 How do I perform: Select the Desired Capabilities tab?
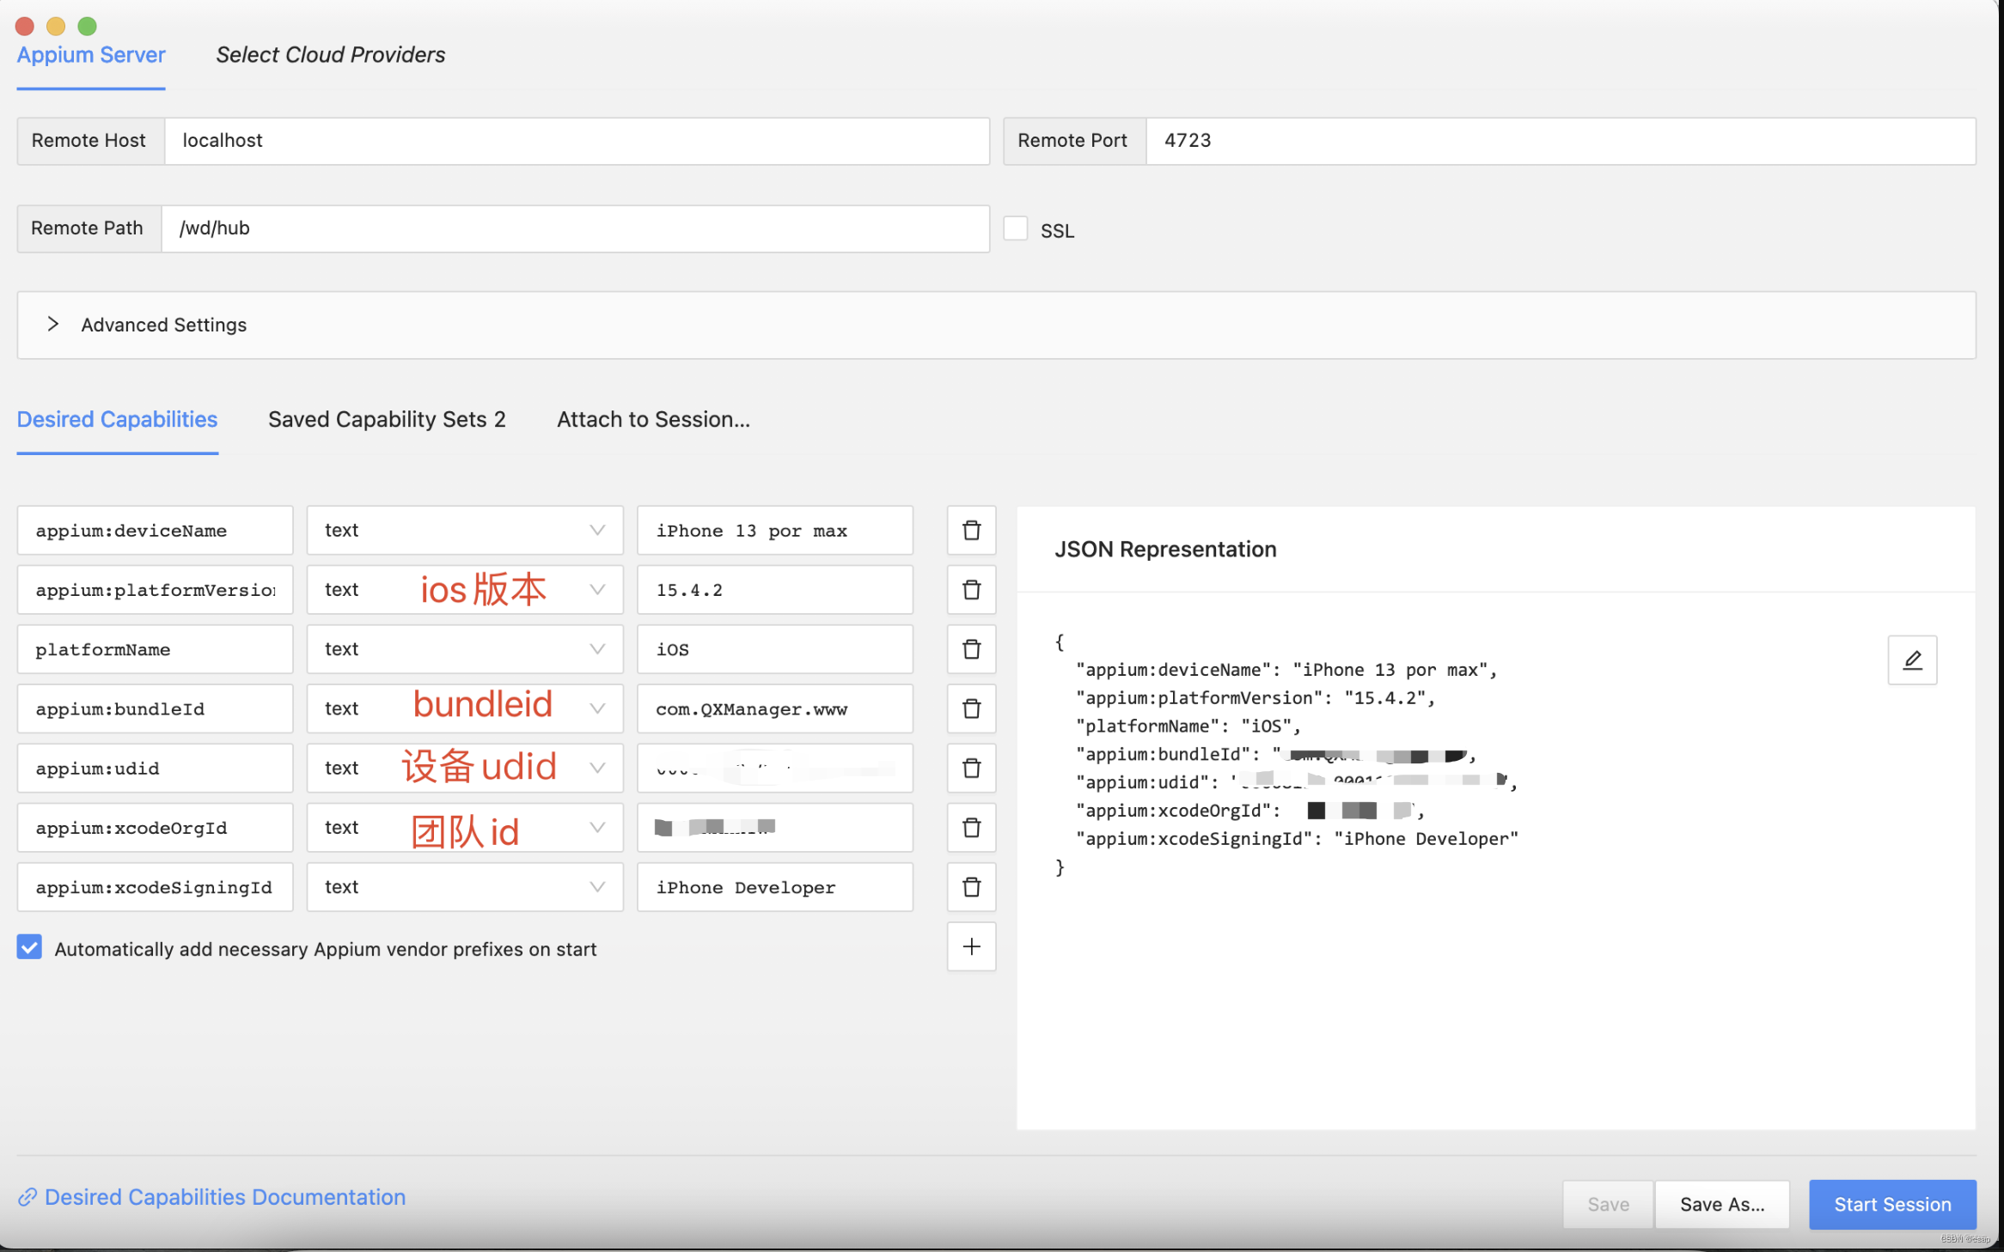pyautogui.click(x=117, y=419)
